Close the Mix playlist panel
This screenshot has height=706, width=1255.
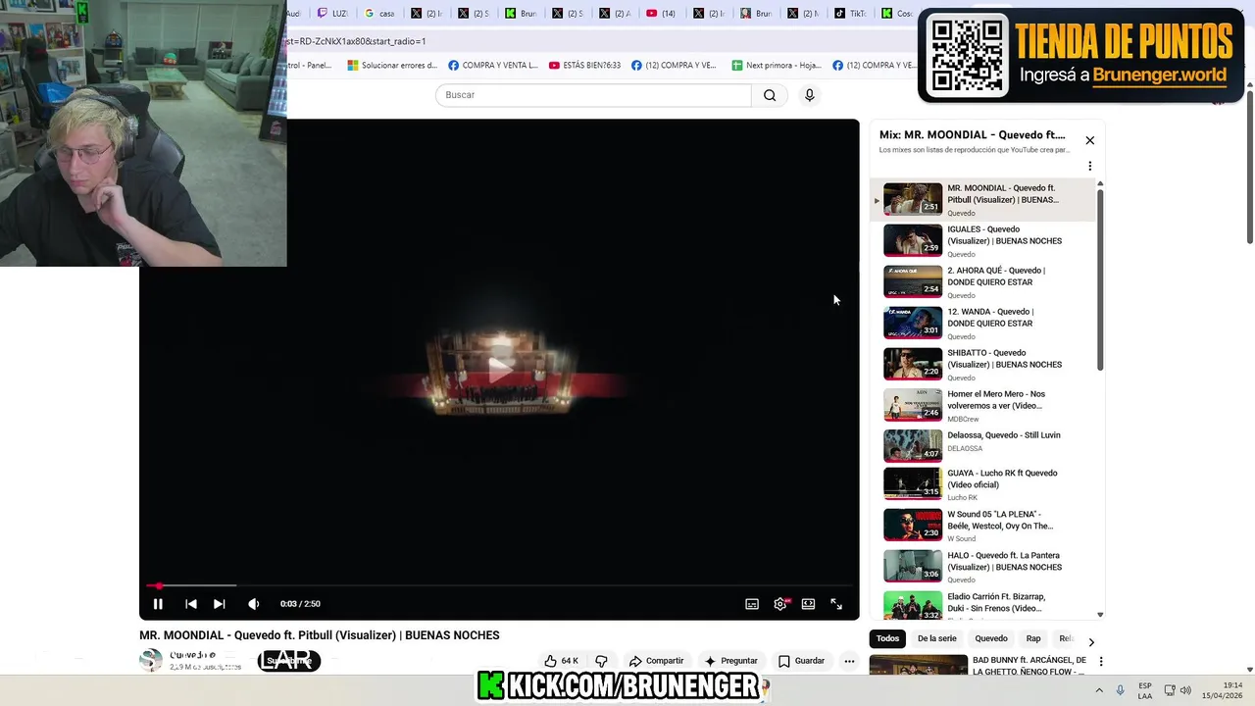tap(1089, 140)
